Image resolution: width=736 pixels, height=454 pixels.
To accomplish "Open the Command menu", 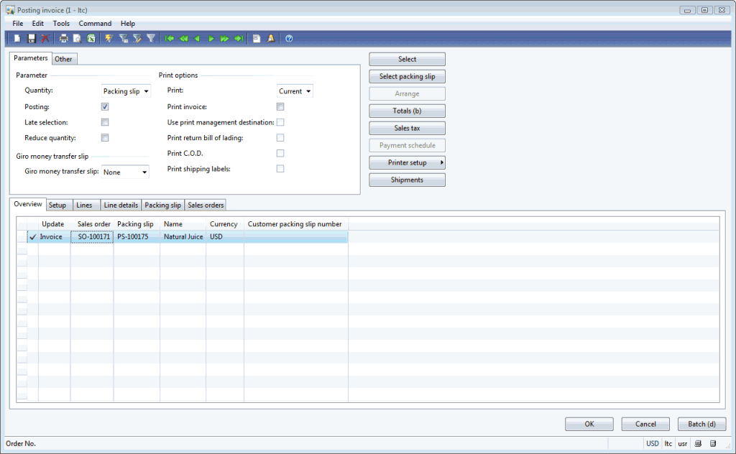I will pyautogui.click(x=96, y=24).
